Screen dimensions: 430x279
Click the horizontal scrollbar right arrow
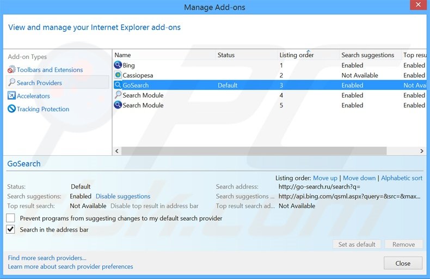tap(422, 151)
